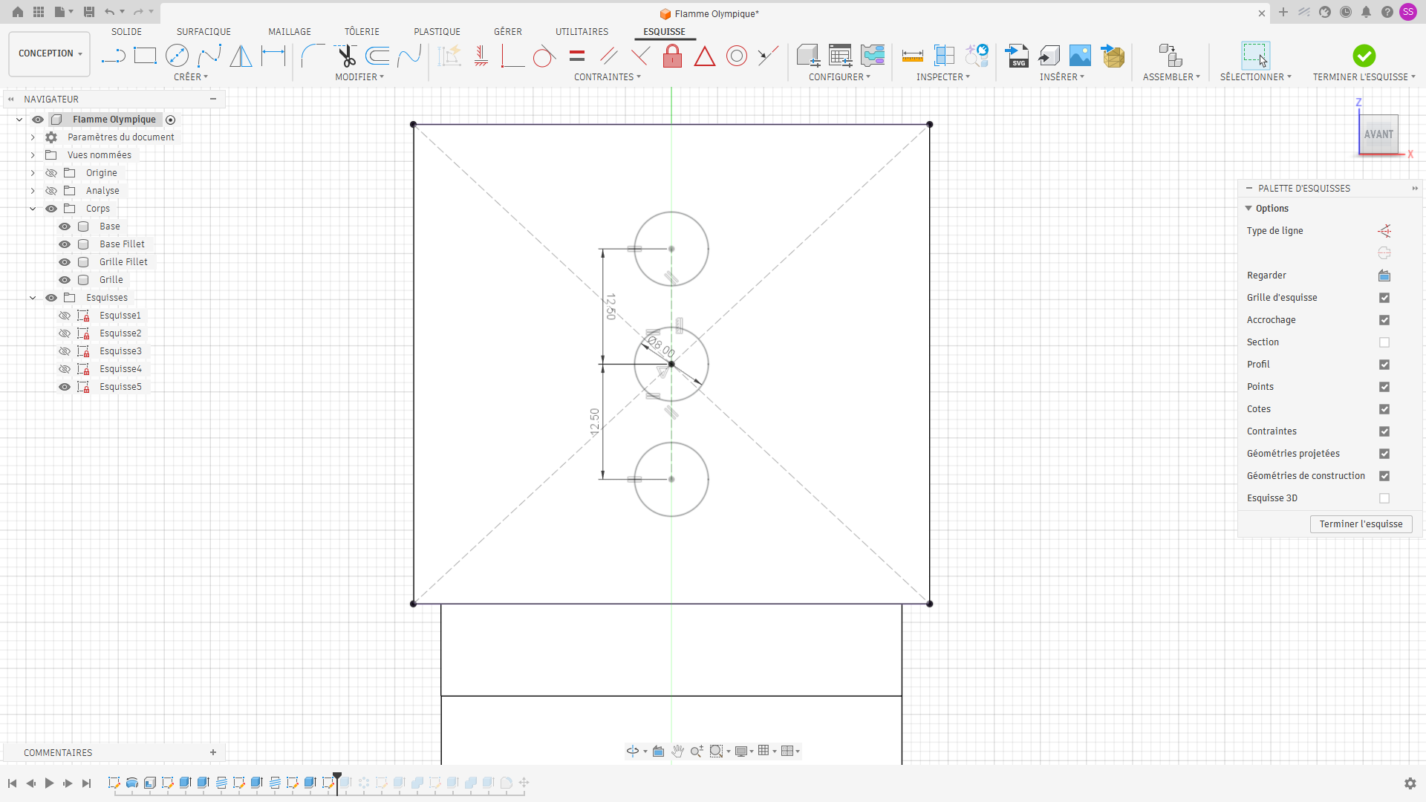Switch to the SOLIDE tab
The width and height of the screenshot is (1426, 802).
pos(126,32)
